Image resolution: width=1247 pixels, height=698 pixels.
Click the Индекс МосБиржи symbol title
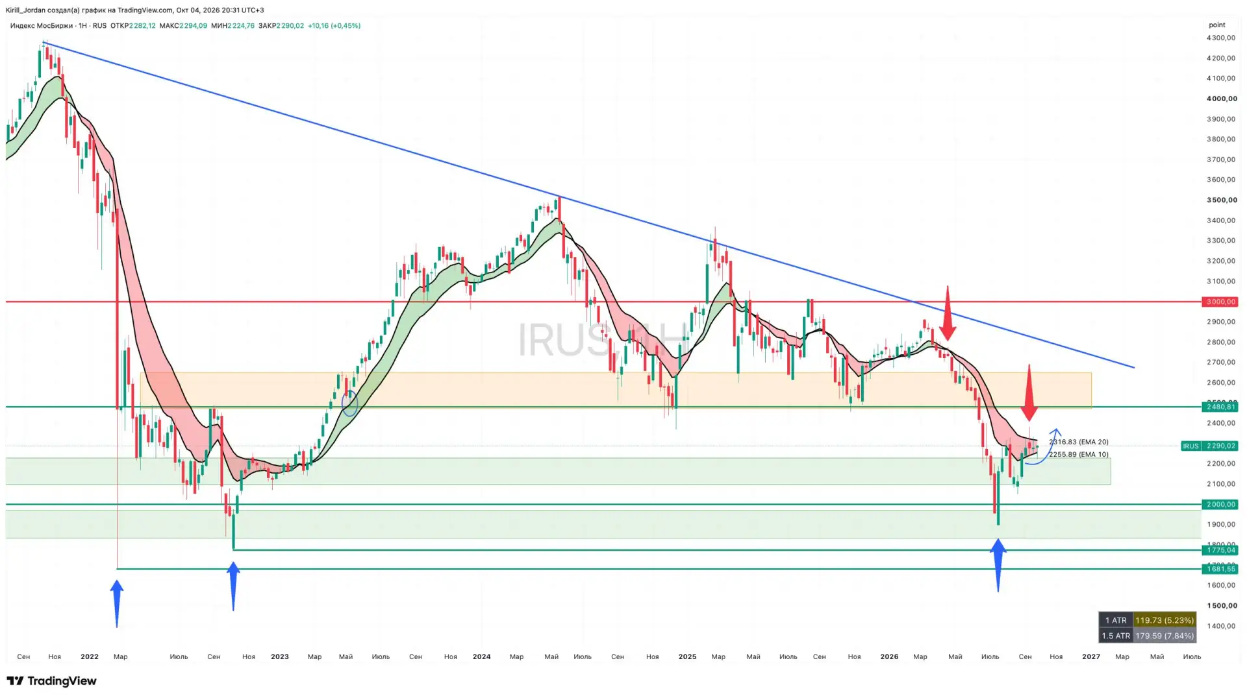[x=42, y=26]
